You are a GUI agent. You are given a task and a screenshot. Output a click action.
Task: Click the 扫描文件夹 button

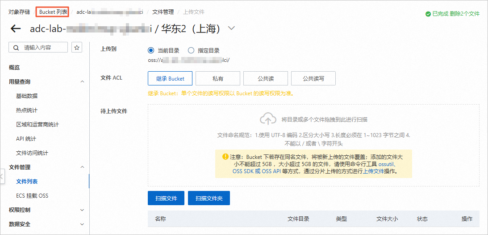(209, 198)
